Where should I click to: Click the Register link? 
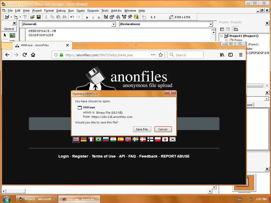tap(80, 156)
